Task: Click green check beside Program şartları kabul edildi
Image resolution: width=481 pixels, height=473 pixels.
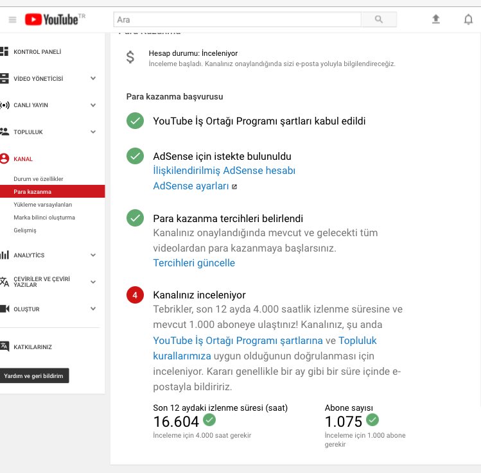Action: pyautogui.click(x=135, y=121)
